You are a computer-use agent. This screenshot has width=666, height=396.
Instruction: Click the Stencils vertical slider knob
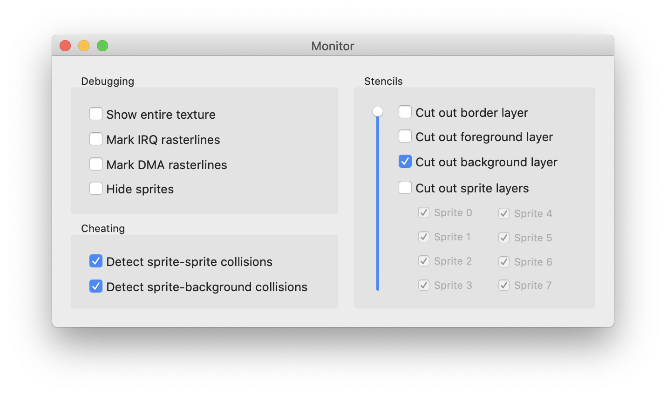click(x=378, y=111)
